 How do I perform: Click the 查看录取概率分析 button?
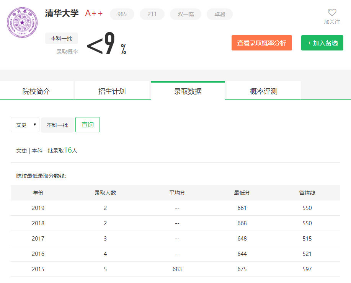262,43
